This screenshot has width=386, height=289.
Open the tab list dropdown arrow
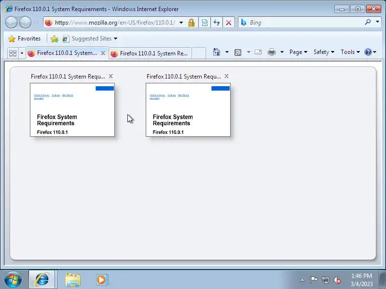pyautogui.click(x=22, y=53)
